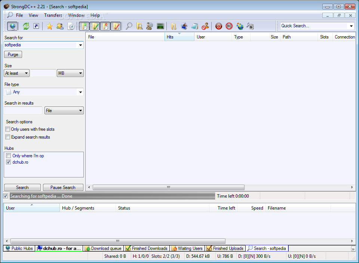Click the Search in results text field
The height and width of the screenshot is (263, 359).
[x=23, y=111]
